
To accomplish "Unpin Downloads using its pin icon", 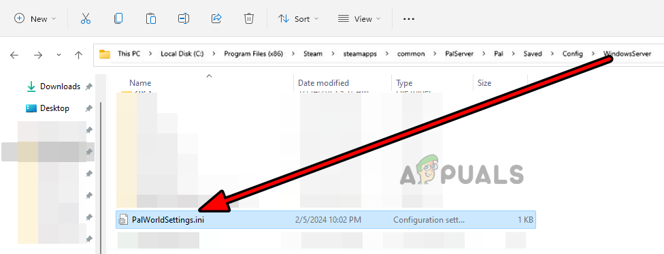I will (x=88, y=86).
